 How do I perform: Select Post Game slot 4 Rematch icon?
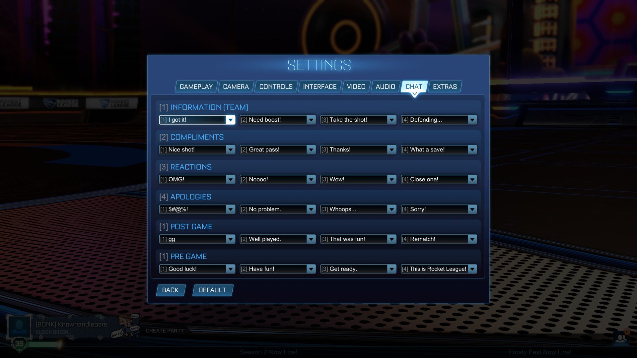click(472, 239)
